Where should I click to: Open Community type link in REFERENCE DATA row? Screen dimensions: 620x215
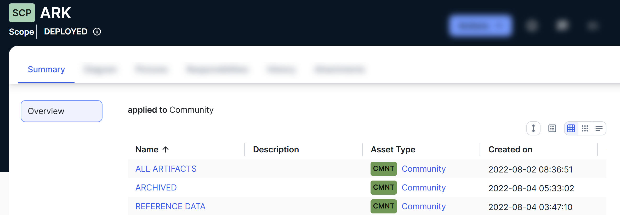(x=424, y=206)
